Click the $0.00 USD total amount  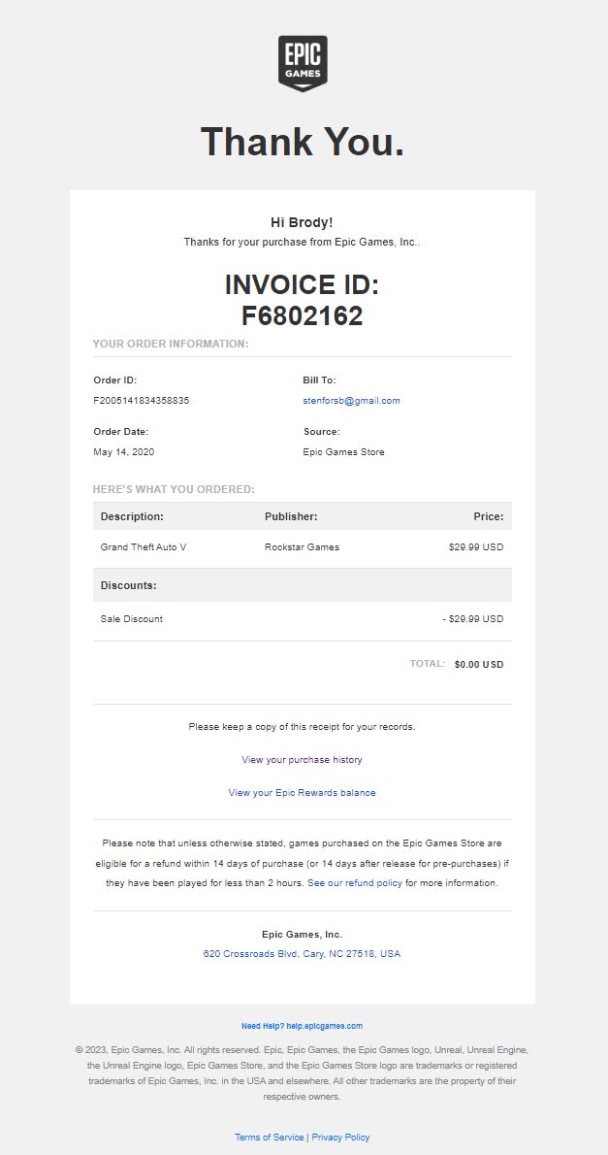(x=479, y=665)
